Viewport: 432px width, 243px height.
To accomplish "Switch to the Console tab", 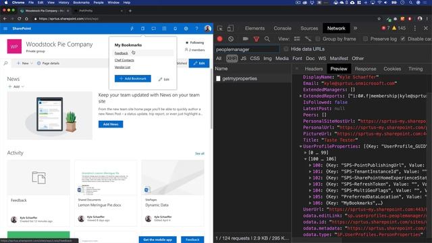I will point(282,28).
